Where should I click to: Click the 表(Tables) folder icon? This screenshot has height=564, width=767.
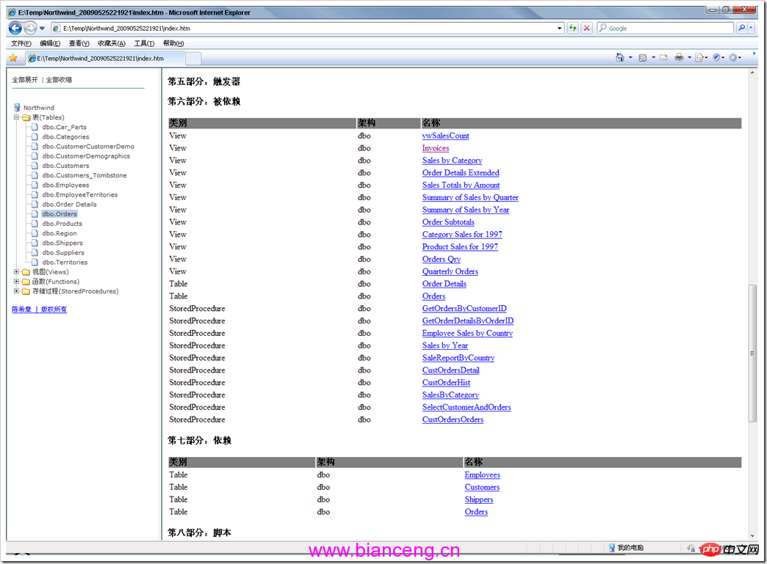[x=26, y=117]
